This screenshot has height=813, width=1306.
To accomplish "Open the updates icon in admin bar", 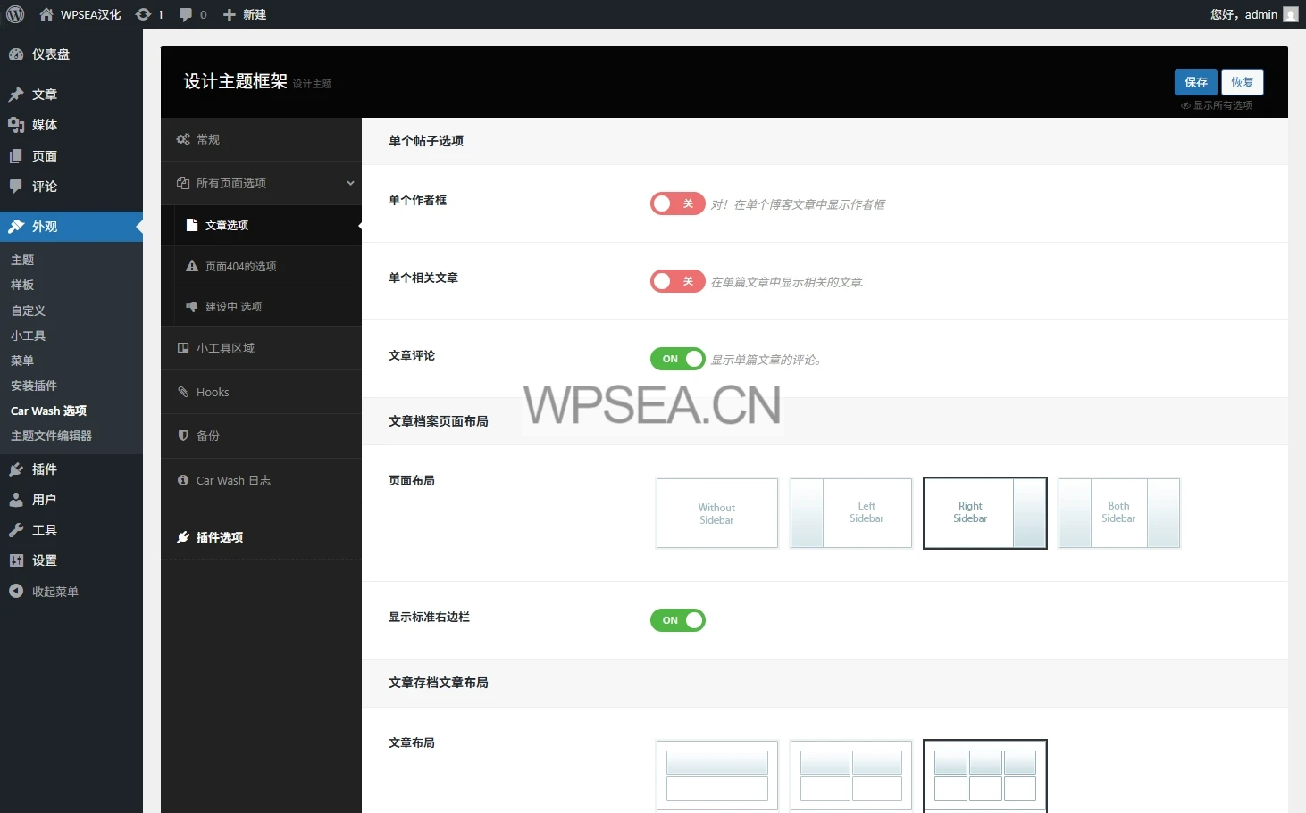I will pos(143,14).
